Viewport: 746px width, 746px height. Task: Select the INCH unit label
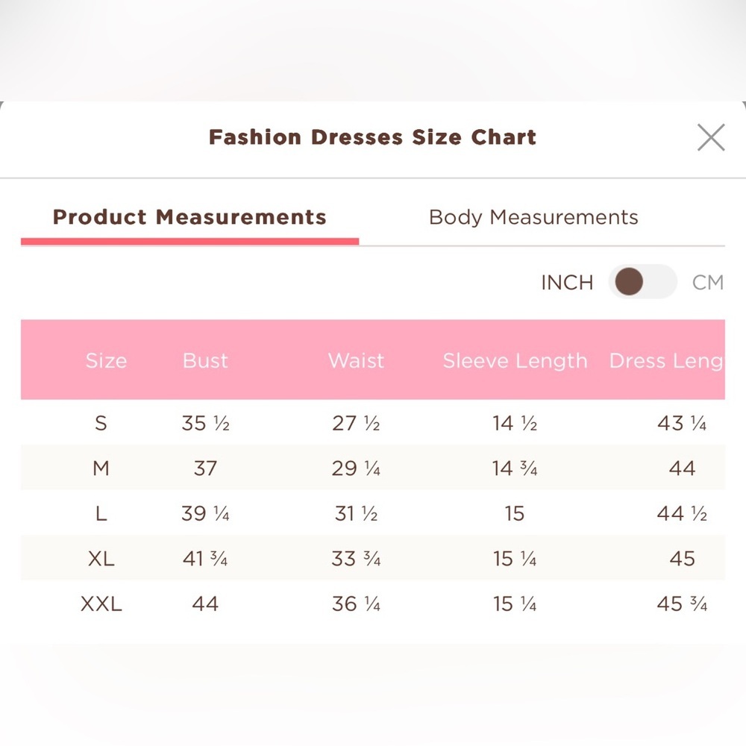[567, 283]
